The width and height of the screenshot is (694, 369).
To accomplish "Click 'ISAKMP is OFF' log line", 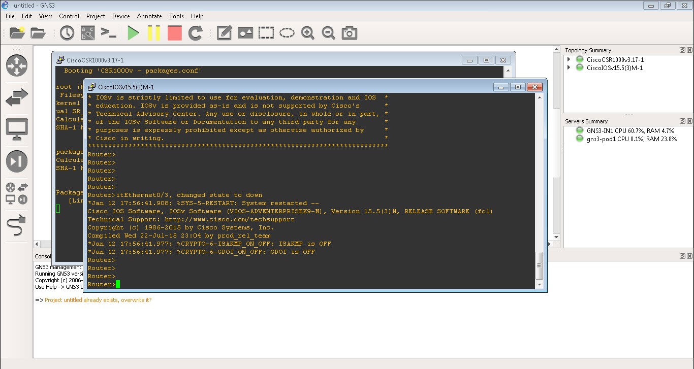I will click(209, 244).
